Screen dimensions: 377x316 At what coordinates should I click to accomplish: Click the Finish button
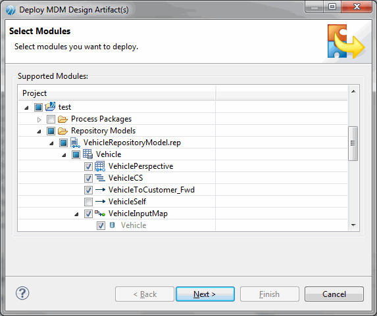point(270,294)
